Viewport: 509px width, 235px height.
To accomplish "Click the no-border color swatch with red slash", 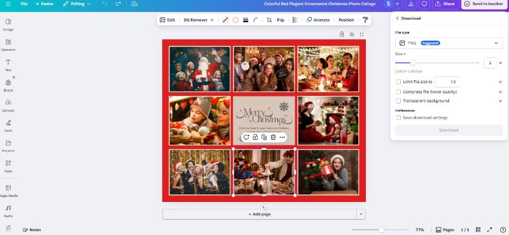I will point(225,20).
